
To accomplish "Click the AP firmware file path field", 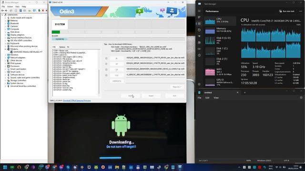I will pyautogui.click(x=155, y=63).
